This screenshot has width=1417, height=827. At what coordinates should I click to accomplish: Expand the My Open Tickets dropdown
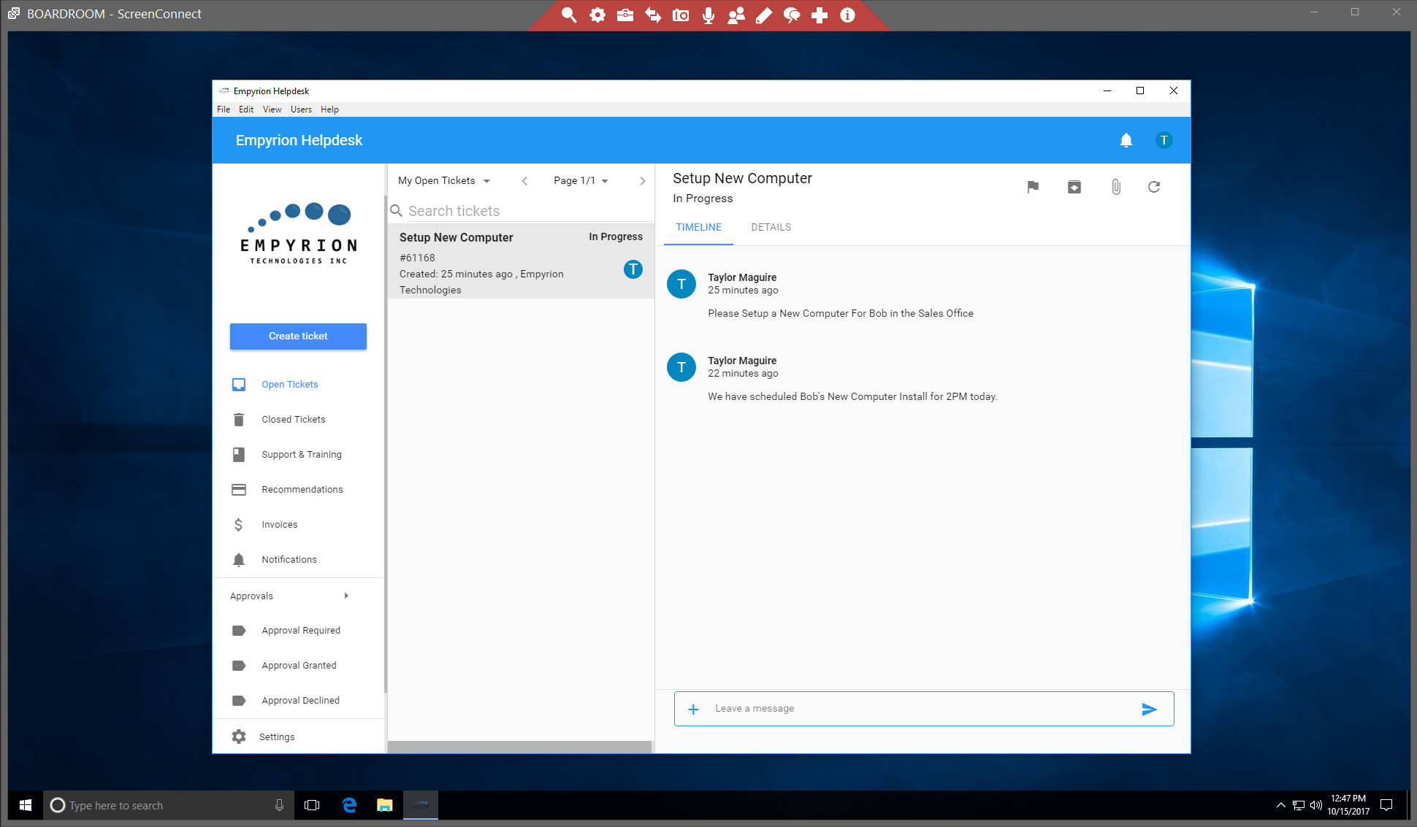[444, 180]
